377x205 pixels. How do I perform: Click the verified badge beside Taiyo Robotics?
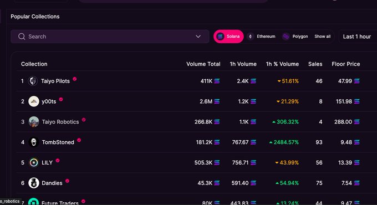[x=84, y=120]
